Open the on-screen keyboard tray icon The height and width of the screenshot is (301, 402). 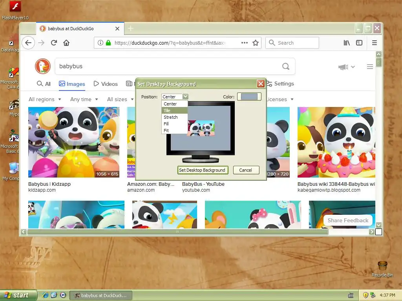point(351,296)
